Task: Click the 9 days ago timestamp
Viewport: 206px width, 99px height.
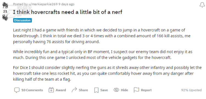Action: coord(66,4)
